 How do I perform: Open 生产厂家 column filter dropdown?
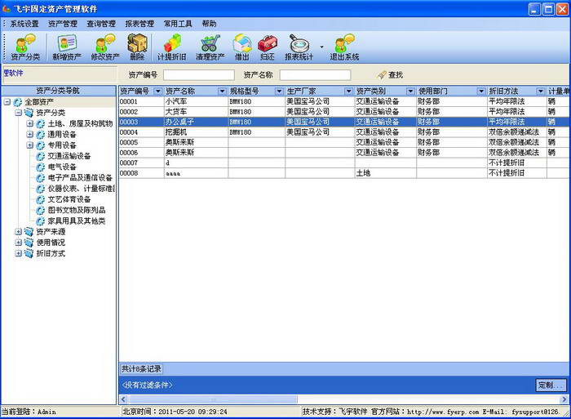pos(349,91)
